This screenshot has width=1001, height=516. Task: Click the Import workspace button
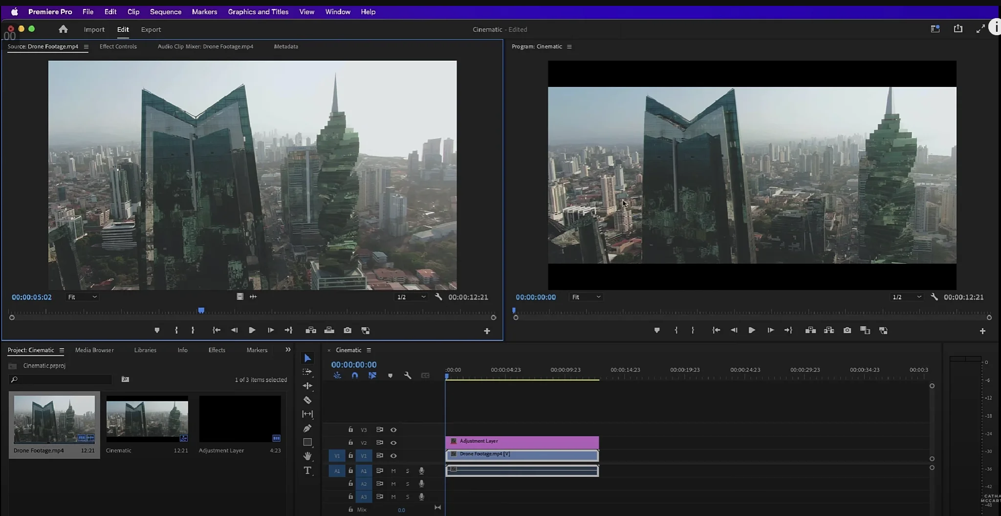[x=94, y=29]
